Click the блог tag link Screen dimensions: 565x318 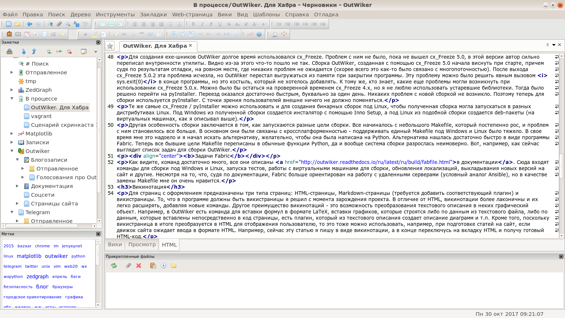[x=42, y=287]
